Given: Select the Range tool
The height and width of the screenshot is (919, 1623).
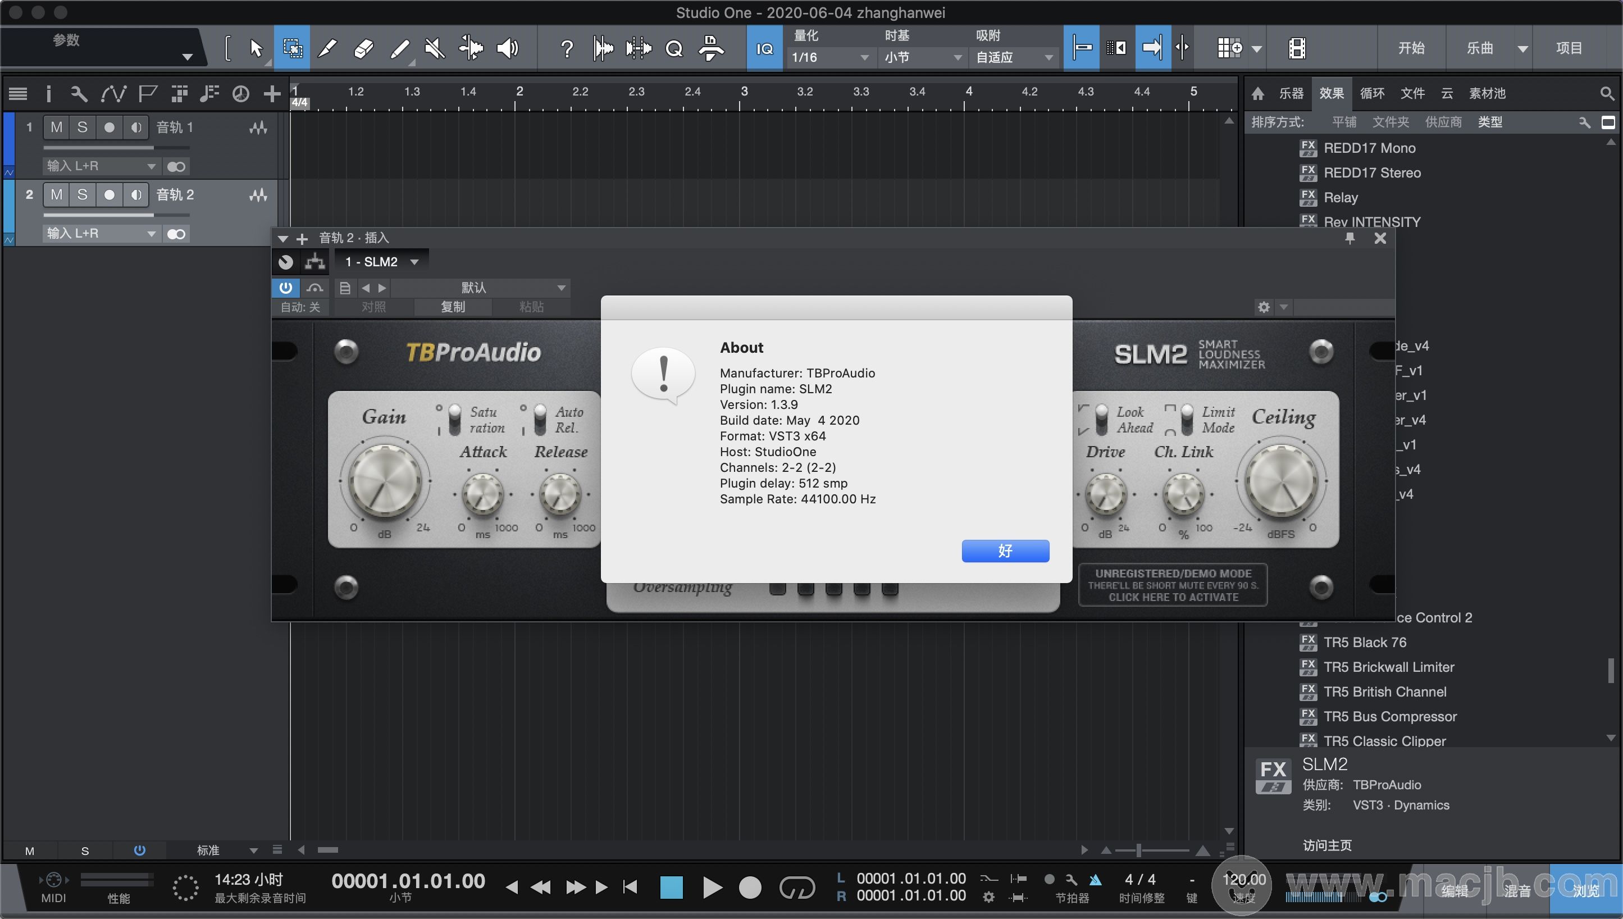Looking at the screenshot, I should [292, 48].
